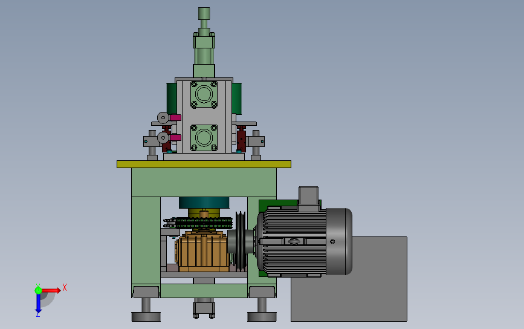Select the green frame's left leg
This screenshot has width=524, height=329.
pos(146,241)
